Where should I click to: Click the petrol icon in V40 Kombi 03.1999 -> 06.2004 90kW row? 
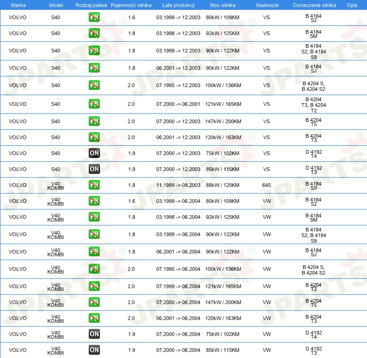click(x=94, y=234)
